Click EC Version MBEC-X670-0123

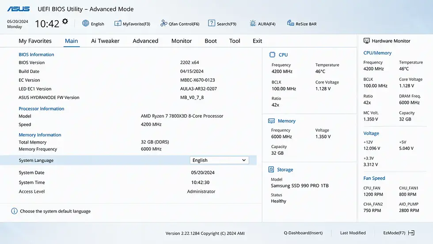198,80
